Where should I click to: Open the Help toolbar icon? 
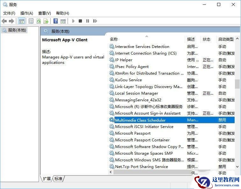56,21
